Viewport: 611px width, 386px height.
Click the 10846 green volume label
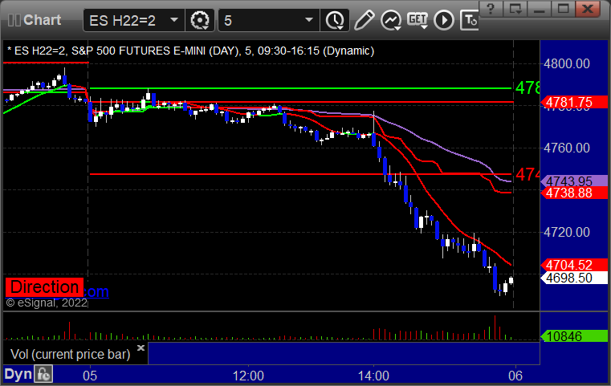[574, 336]
